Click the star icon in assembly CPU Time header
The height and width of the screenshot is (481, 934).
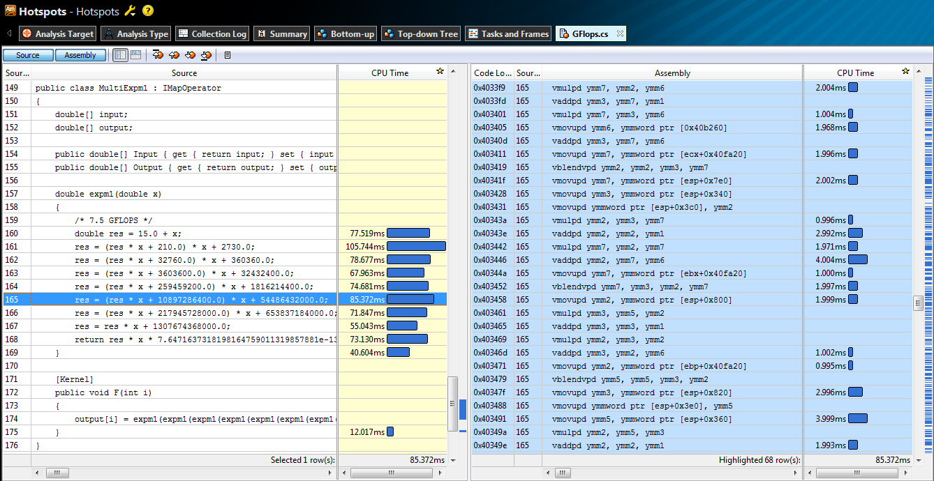pos(905,72)
